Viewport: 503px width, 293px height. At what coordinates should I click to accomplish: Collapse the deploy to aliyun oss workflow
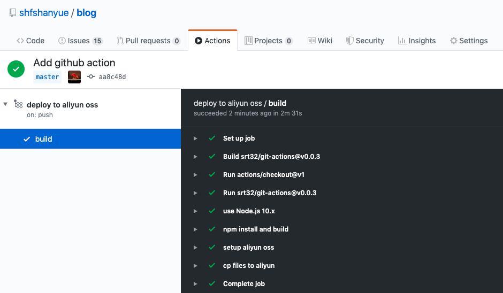[5, 104]
